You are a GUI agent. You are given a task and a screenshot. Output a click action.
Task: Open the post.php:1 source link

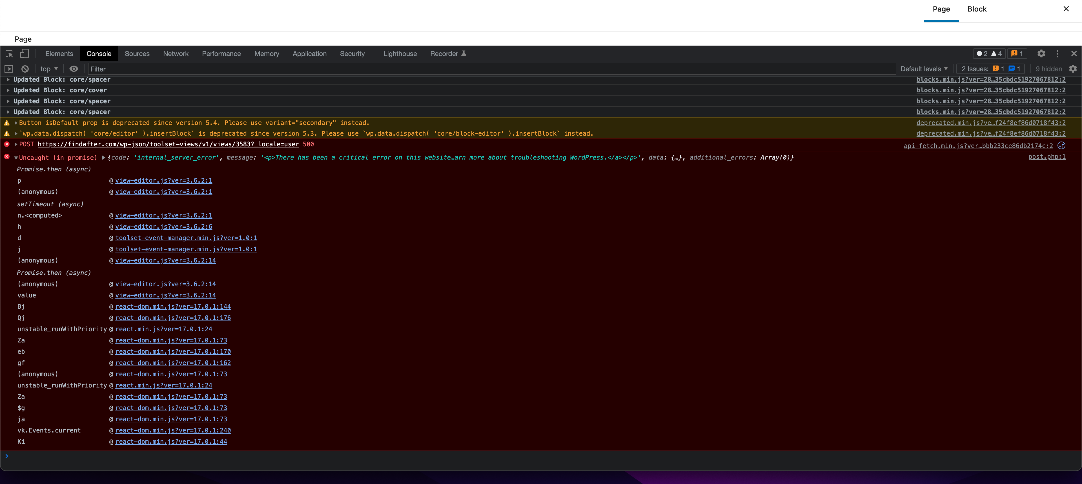1047,156
